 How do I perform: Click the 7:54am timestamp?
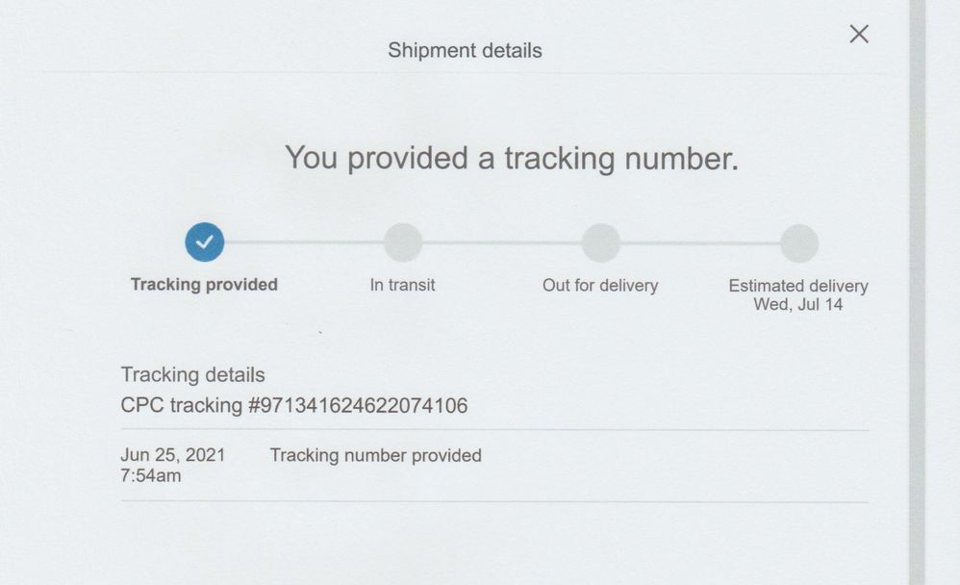click(151, 475)
